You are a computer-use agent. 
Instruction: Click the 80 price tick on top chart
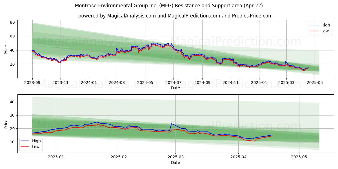13,22
